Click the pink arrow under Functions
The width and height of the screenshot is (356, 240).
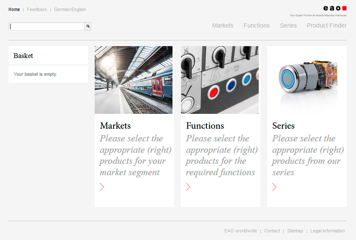pyautogui.click(x=188, y=187)
